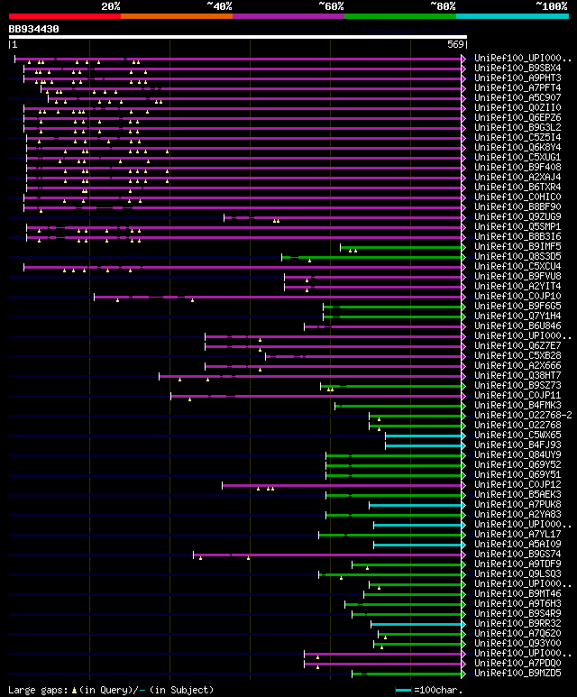This screenshot has height=697, width=577.
Task: Open the UniRef100_B8B3I6 hit link
Action: (x=517, y=236)
